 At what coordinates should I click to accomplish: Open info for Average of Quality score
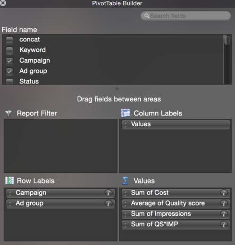pyautogui.click(x=224, y=204)
